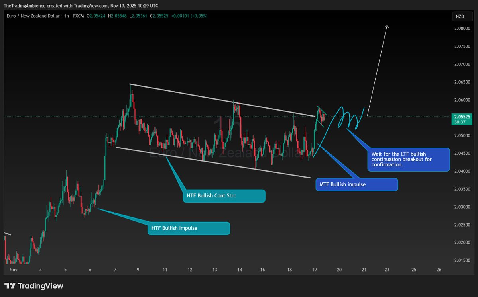Screen dimensions: 478x297
Task: Click the NZD currency badge on the price scale
Action: click(462, 16)
